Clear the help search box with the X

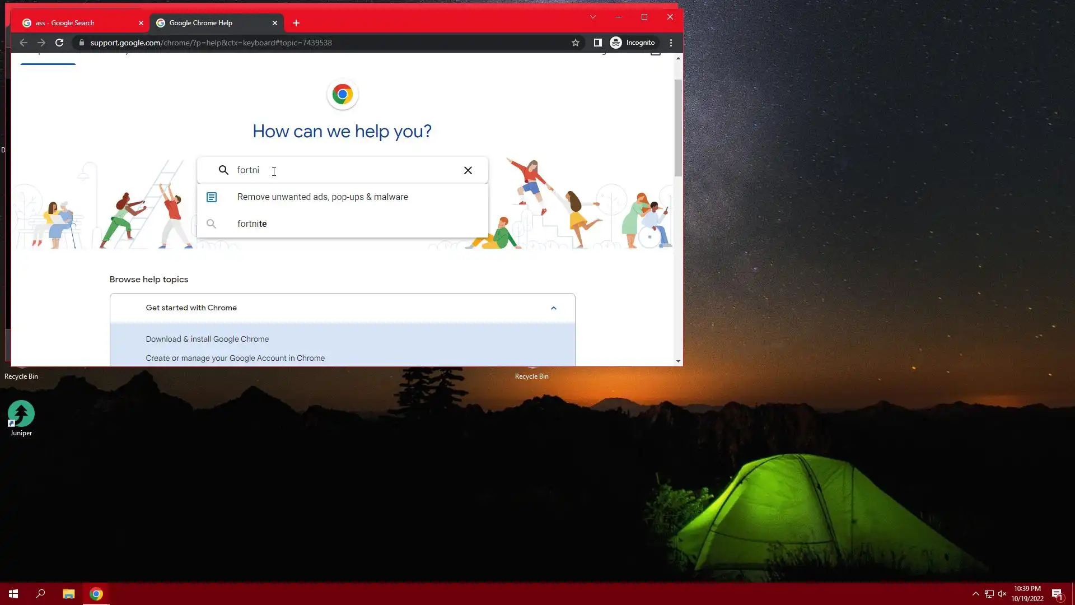point(468,170)
